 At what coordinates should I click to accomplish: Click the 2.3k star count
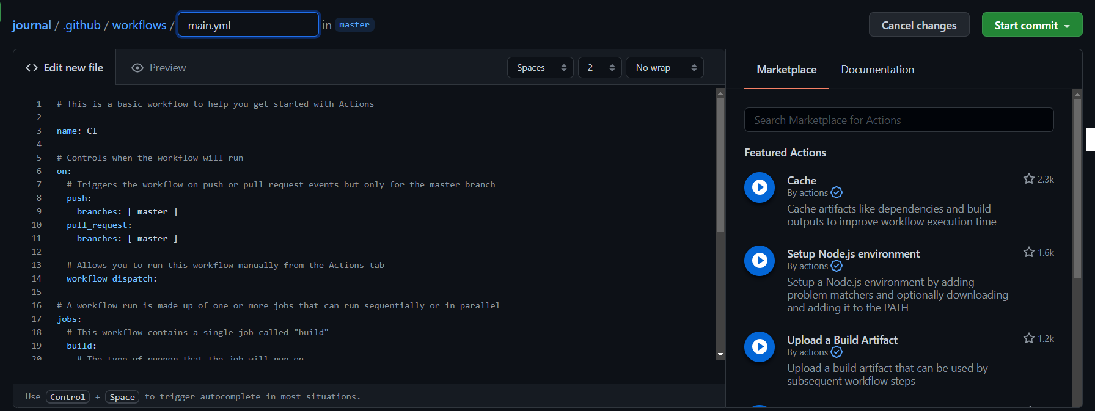click(x=1046, y=180)
